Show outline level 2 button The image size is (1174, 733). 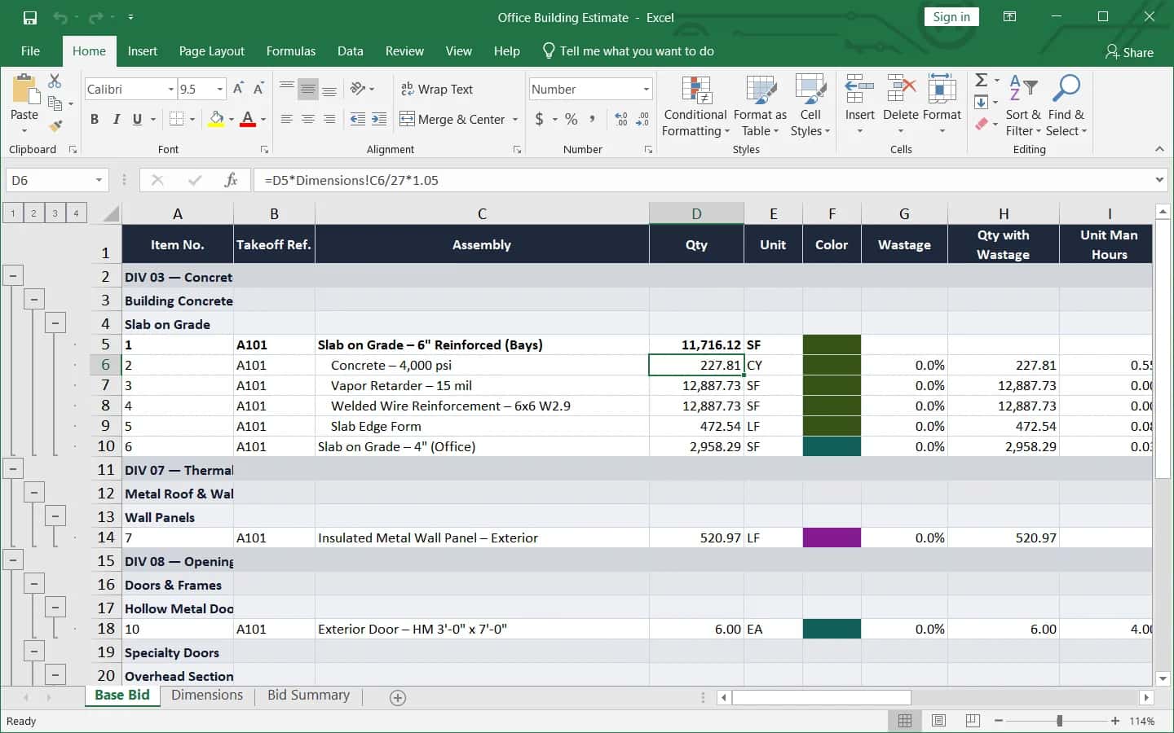click(34, 213)
